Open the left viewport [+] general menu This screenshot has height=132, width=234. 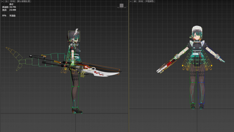2,1
